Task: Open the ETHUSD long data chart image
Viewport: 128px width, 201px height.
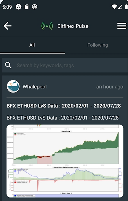Action: pyautogui.click(x=65, y=161)
